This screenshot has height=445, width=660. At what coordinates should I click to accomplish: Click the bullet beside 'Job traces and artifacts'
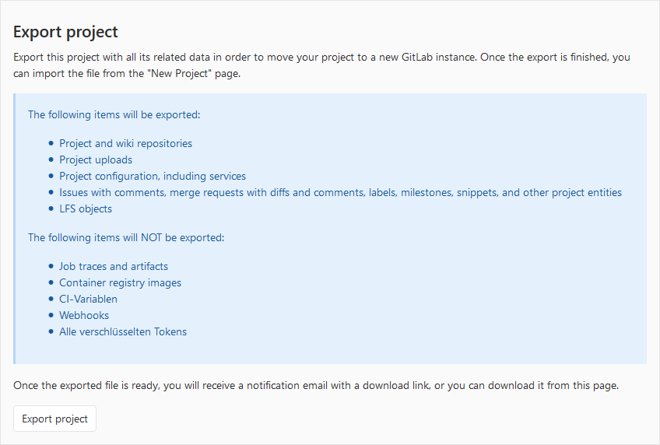51,266
